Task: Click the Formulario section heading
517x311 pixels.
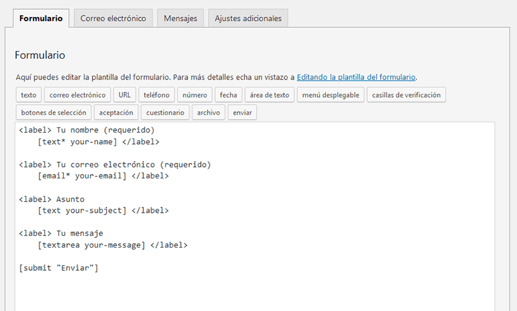Action: click(40, 55)
